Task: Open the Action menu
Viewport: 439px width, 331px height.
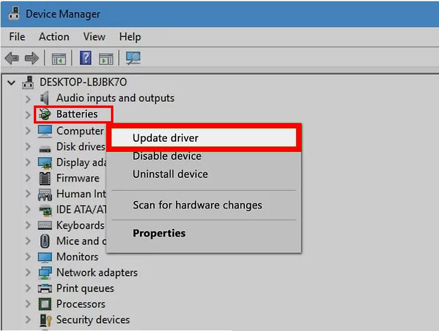Action: tap(54, 37)
